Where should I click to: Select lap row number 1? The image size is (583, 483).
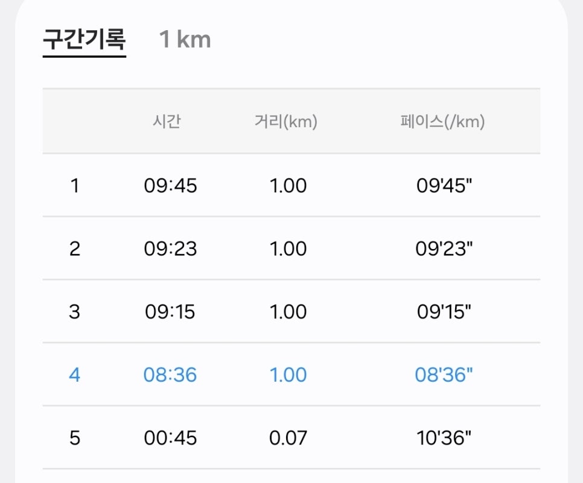pos(291,185)
